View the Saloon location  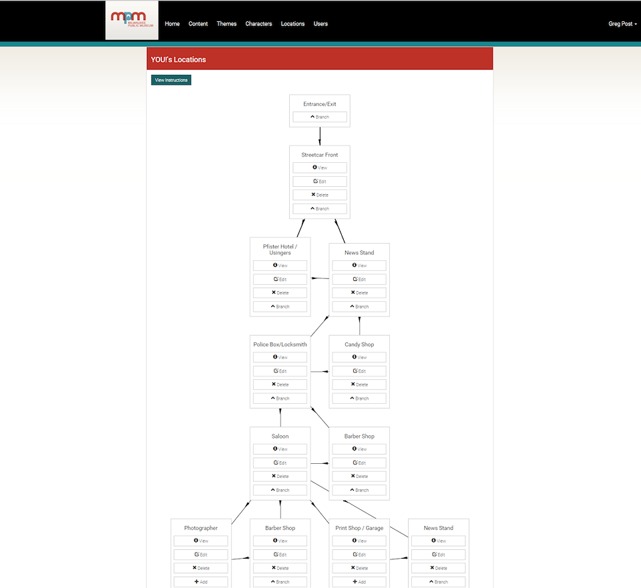280,449
